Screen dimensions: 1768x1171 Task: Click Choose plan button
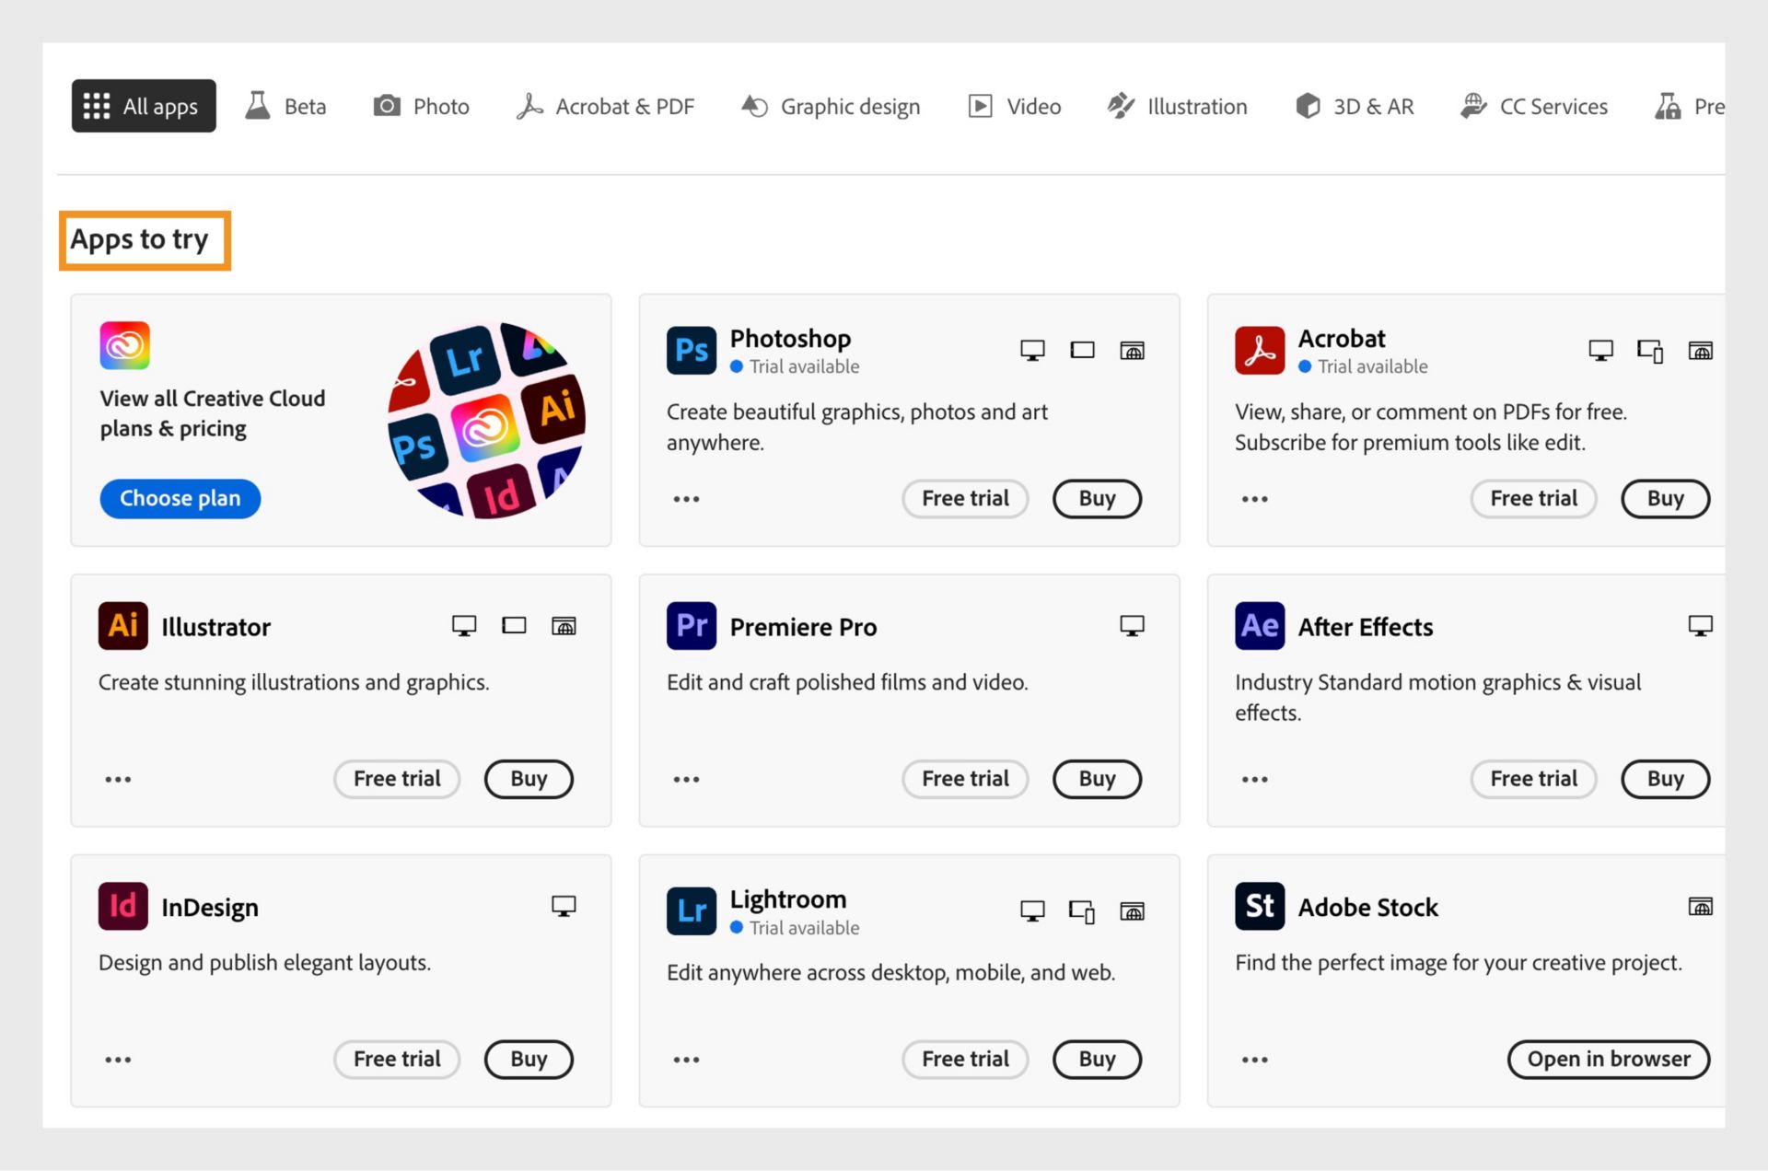[x=180, y=498]
